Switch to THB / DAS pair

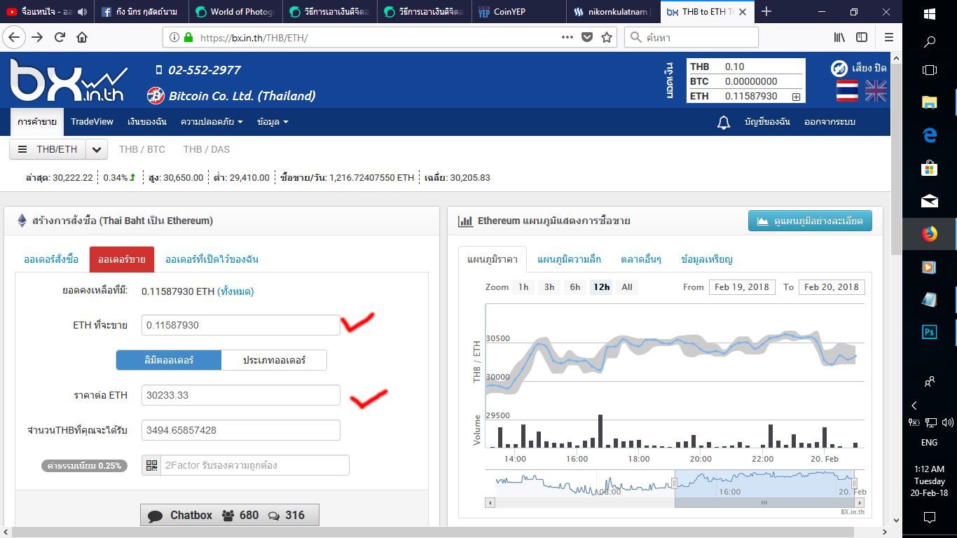[207, 149]
